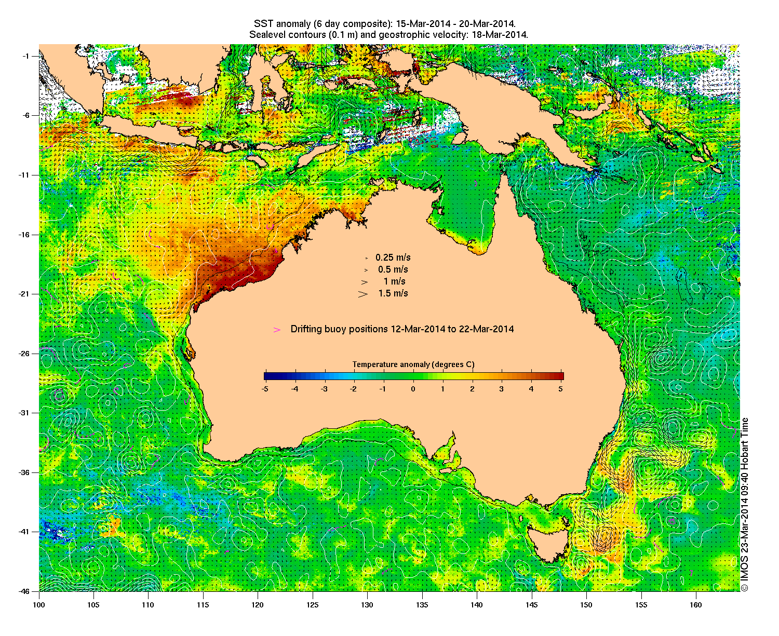This screenshot has width=779, height=636.
Task: Click the 1.5 m/s velocity arrow symbol
Action: pyautogui.click(x=363, y=294)
